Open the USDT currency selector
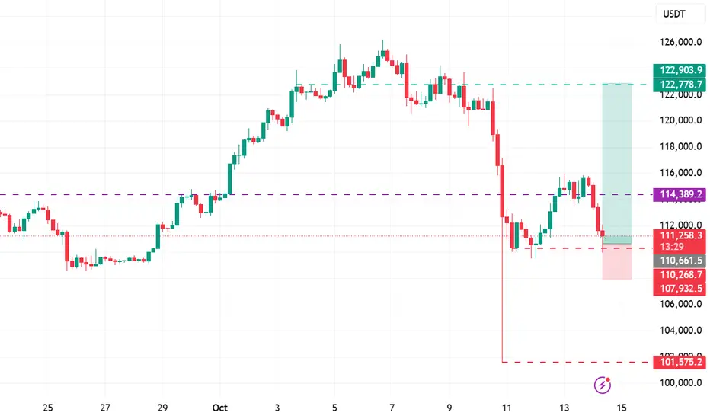This screenshot has height=419, width=710. [x=673, y=14]
